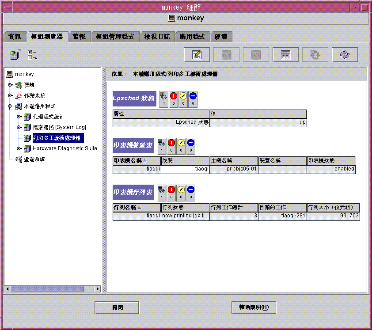Viewport: 372px width, 330px height.
Task: Collapse the 本端應用程式 tree node
Action: 10,106
